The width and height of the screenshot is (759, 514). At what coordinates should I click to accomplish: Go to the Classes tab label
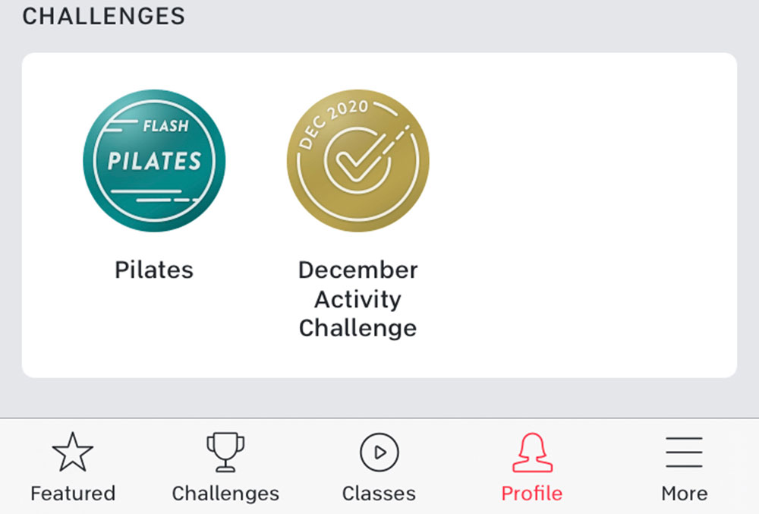click(x=379, y=494)
